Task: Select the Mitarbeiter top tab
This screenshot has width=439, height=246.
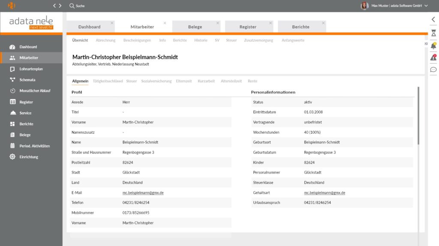Action: (142, 27)
